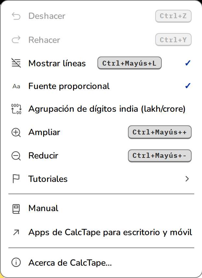Image resolution: width=202 pixels, height=278 pixels.
Task: Click the digit grouping icon
Action: (x=16, y=109)
